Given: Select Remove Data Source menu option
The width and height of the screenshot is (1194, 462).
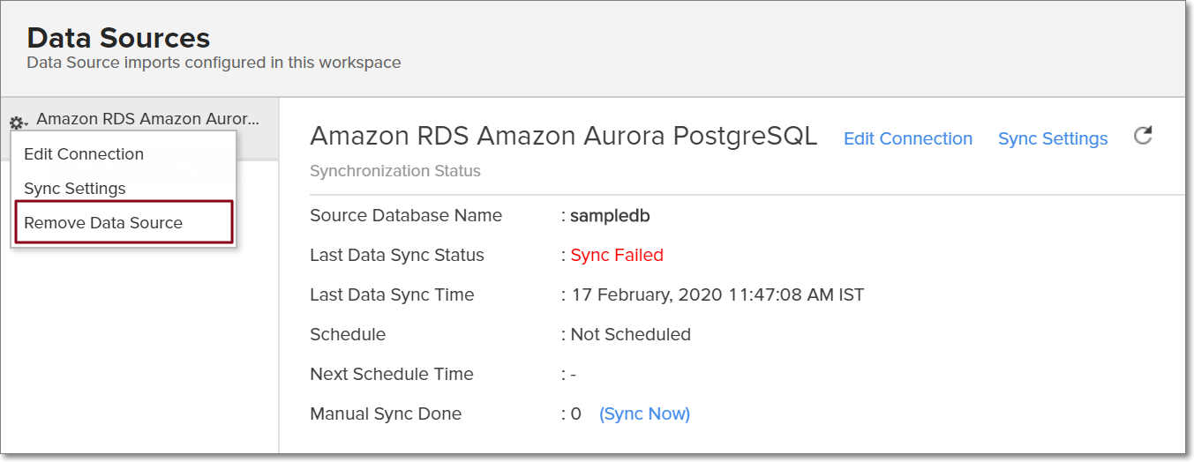Looking at the screenshot, I should (x=103, y=223).
